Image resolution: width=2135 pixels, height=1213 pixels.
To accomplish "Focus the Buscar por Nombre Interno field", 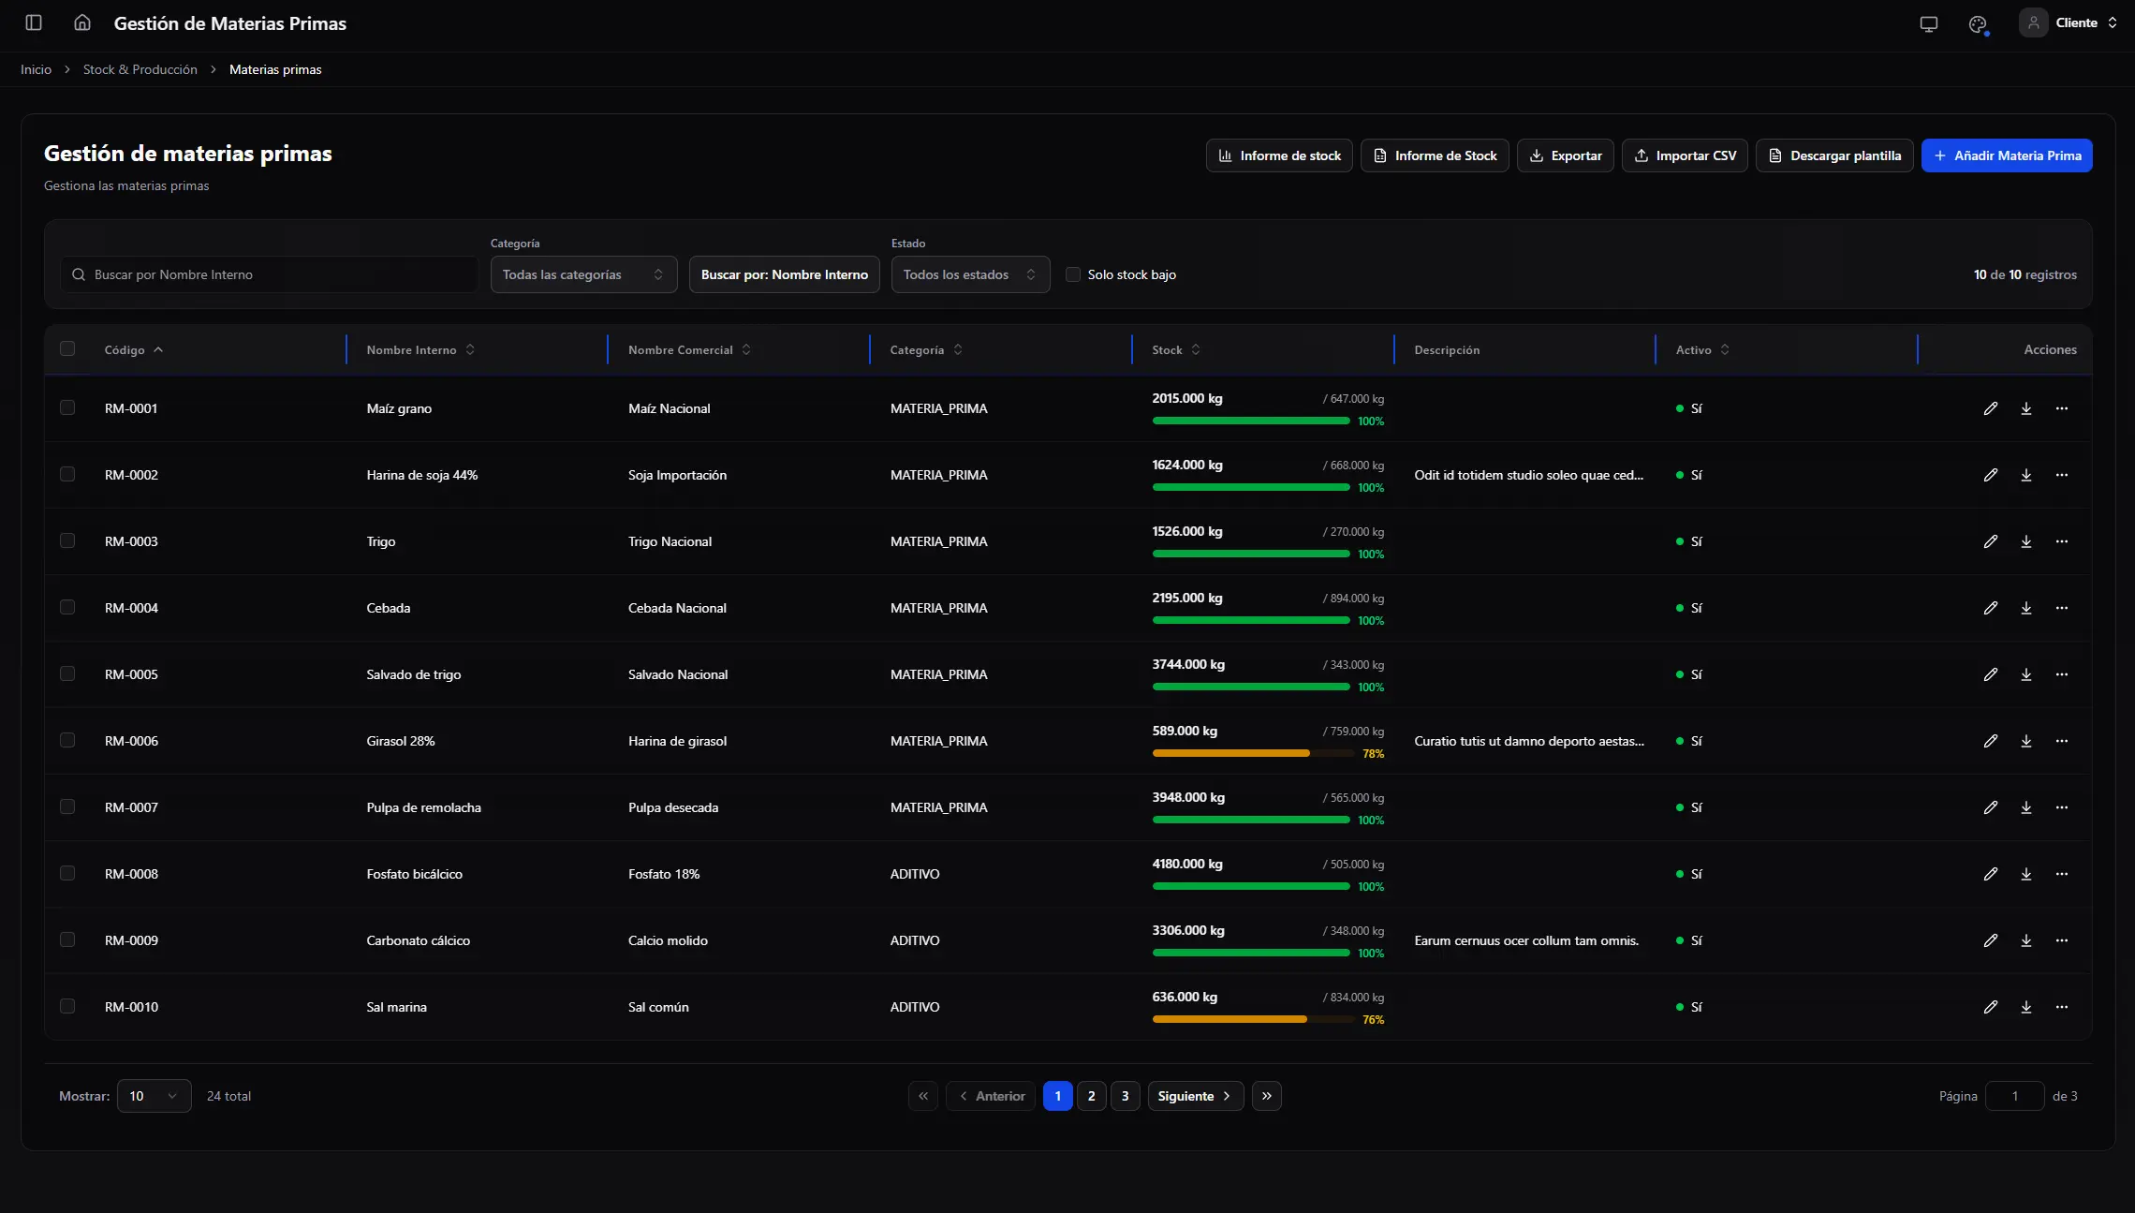I will click(x=270, y=274).
